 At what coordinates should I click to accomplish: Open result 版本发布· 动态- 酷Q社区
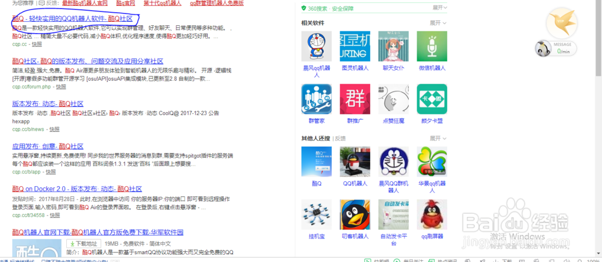pos(48,104)
